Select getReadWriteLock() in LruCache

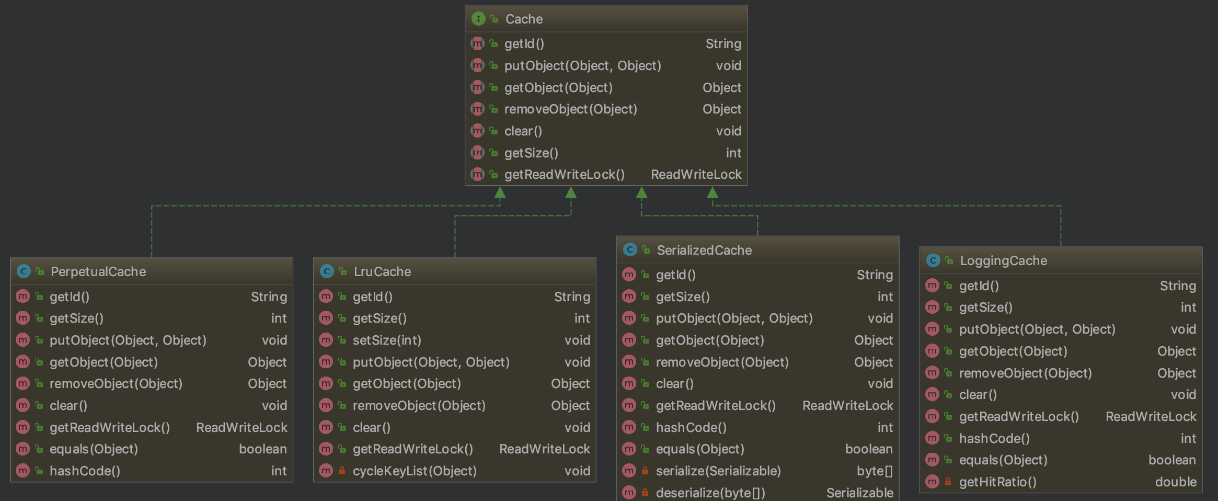413,449
